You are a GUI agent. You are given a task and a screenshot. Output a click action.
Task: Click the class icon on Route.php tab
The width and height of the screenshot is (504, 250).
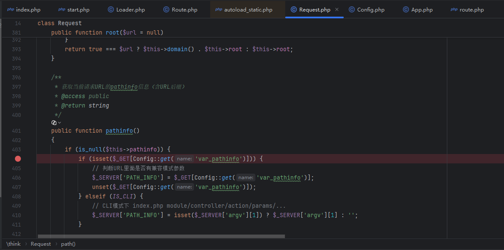coord(166,10)
